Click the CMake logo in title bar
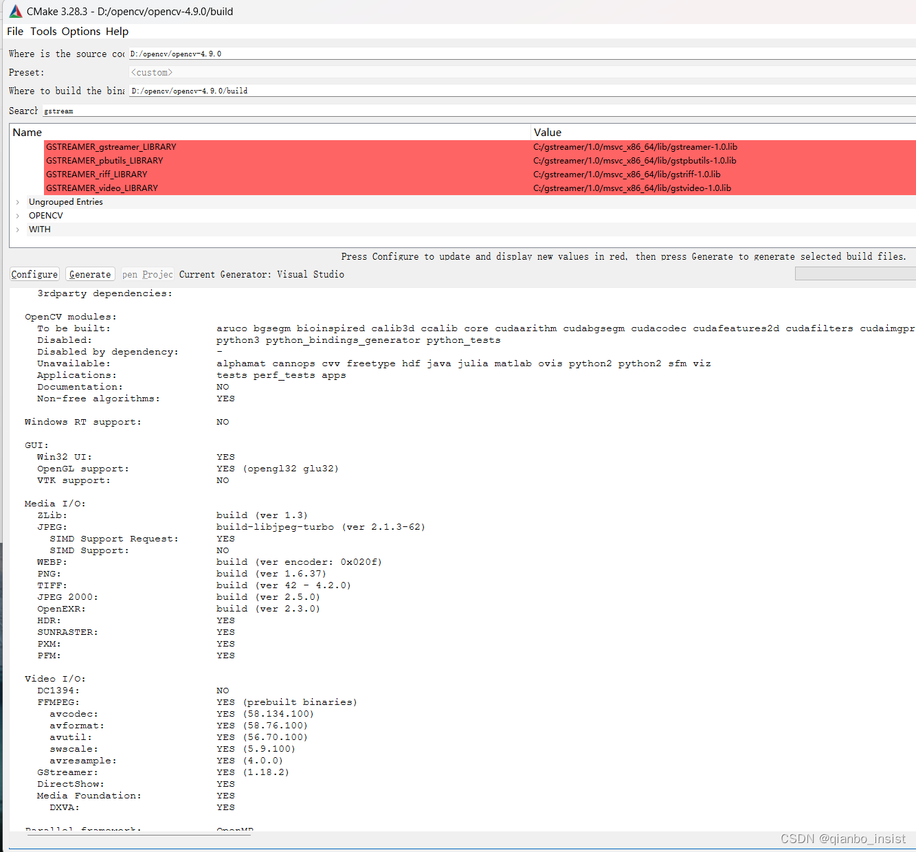Viewport: 916px width, 852px height. [x=15, y=11]
